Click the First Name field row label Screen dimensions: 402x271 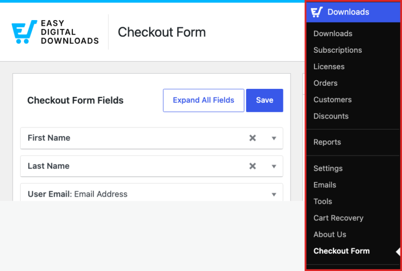click(49, 138)
